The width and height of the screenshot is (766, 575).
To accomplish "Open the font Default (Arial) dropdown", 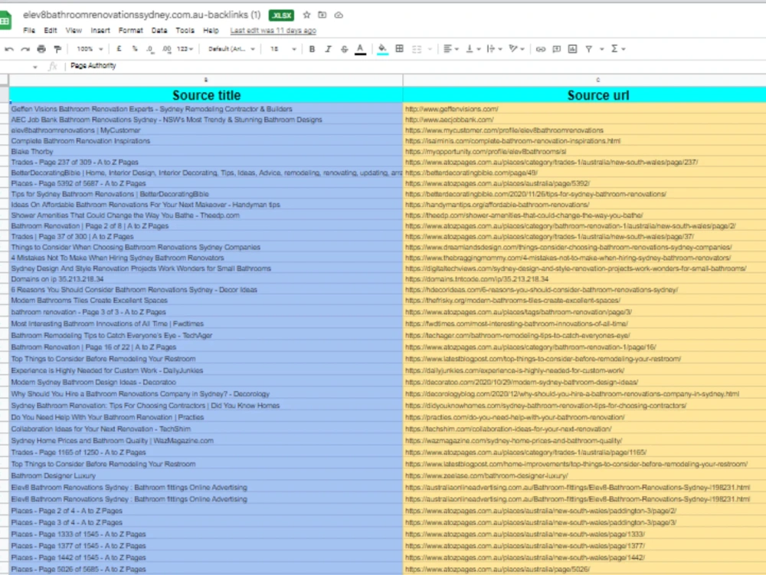I will pos(231,49).
